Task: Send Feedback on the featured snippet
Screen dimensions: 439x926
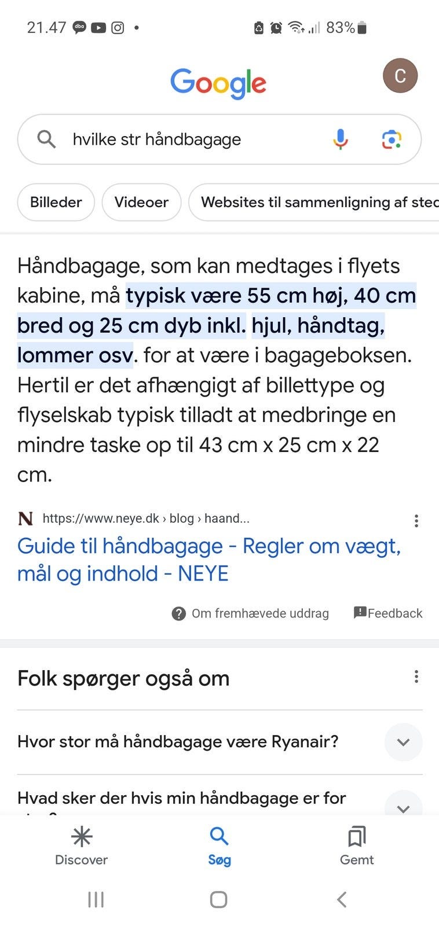Action: click(388, 613)
